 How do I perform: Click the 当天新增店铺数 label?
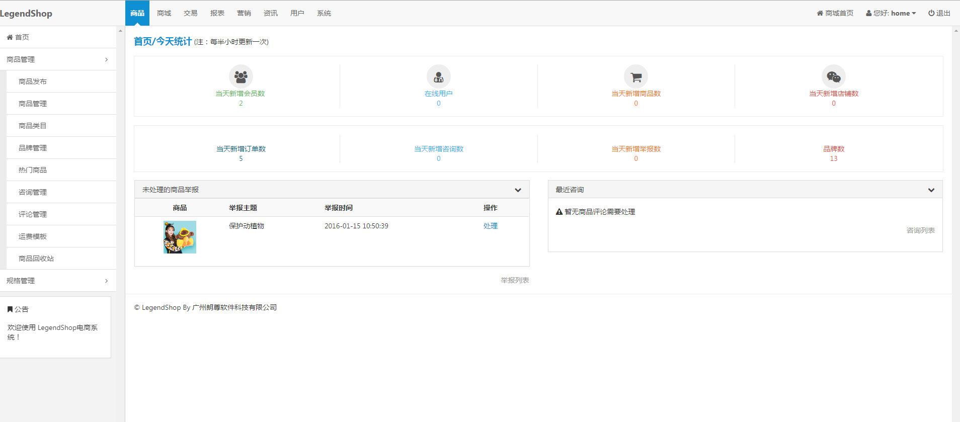point(834,94)
